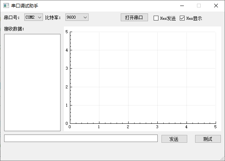Open the 9600 baud rate dropdown

tap(77, 17)
